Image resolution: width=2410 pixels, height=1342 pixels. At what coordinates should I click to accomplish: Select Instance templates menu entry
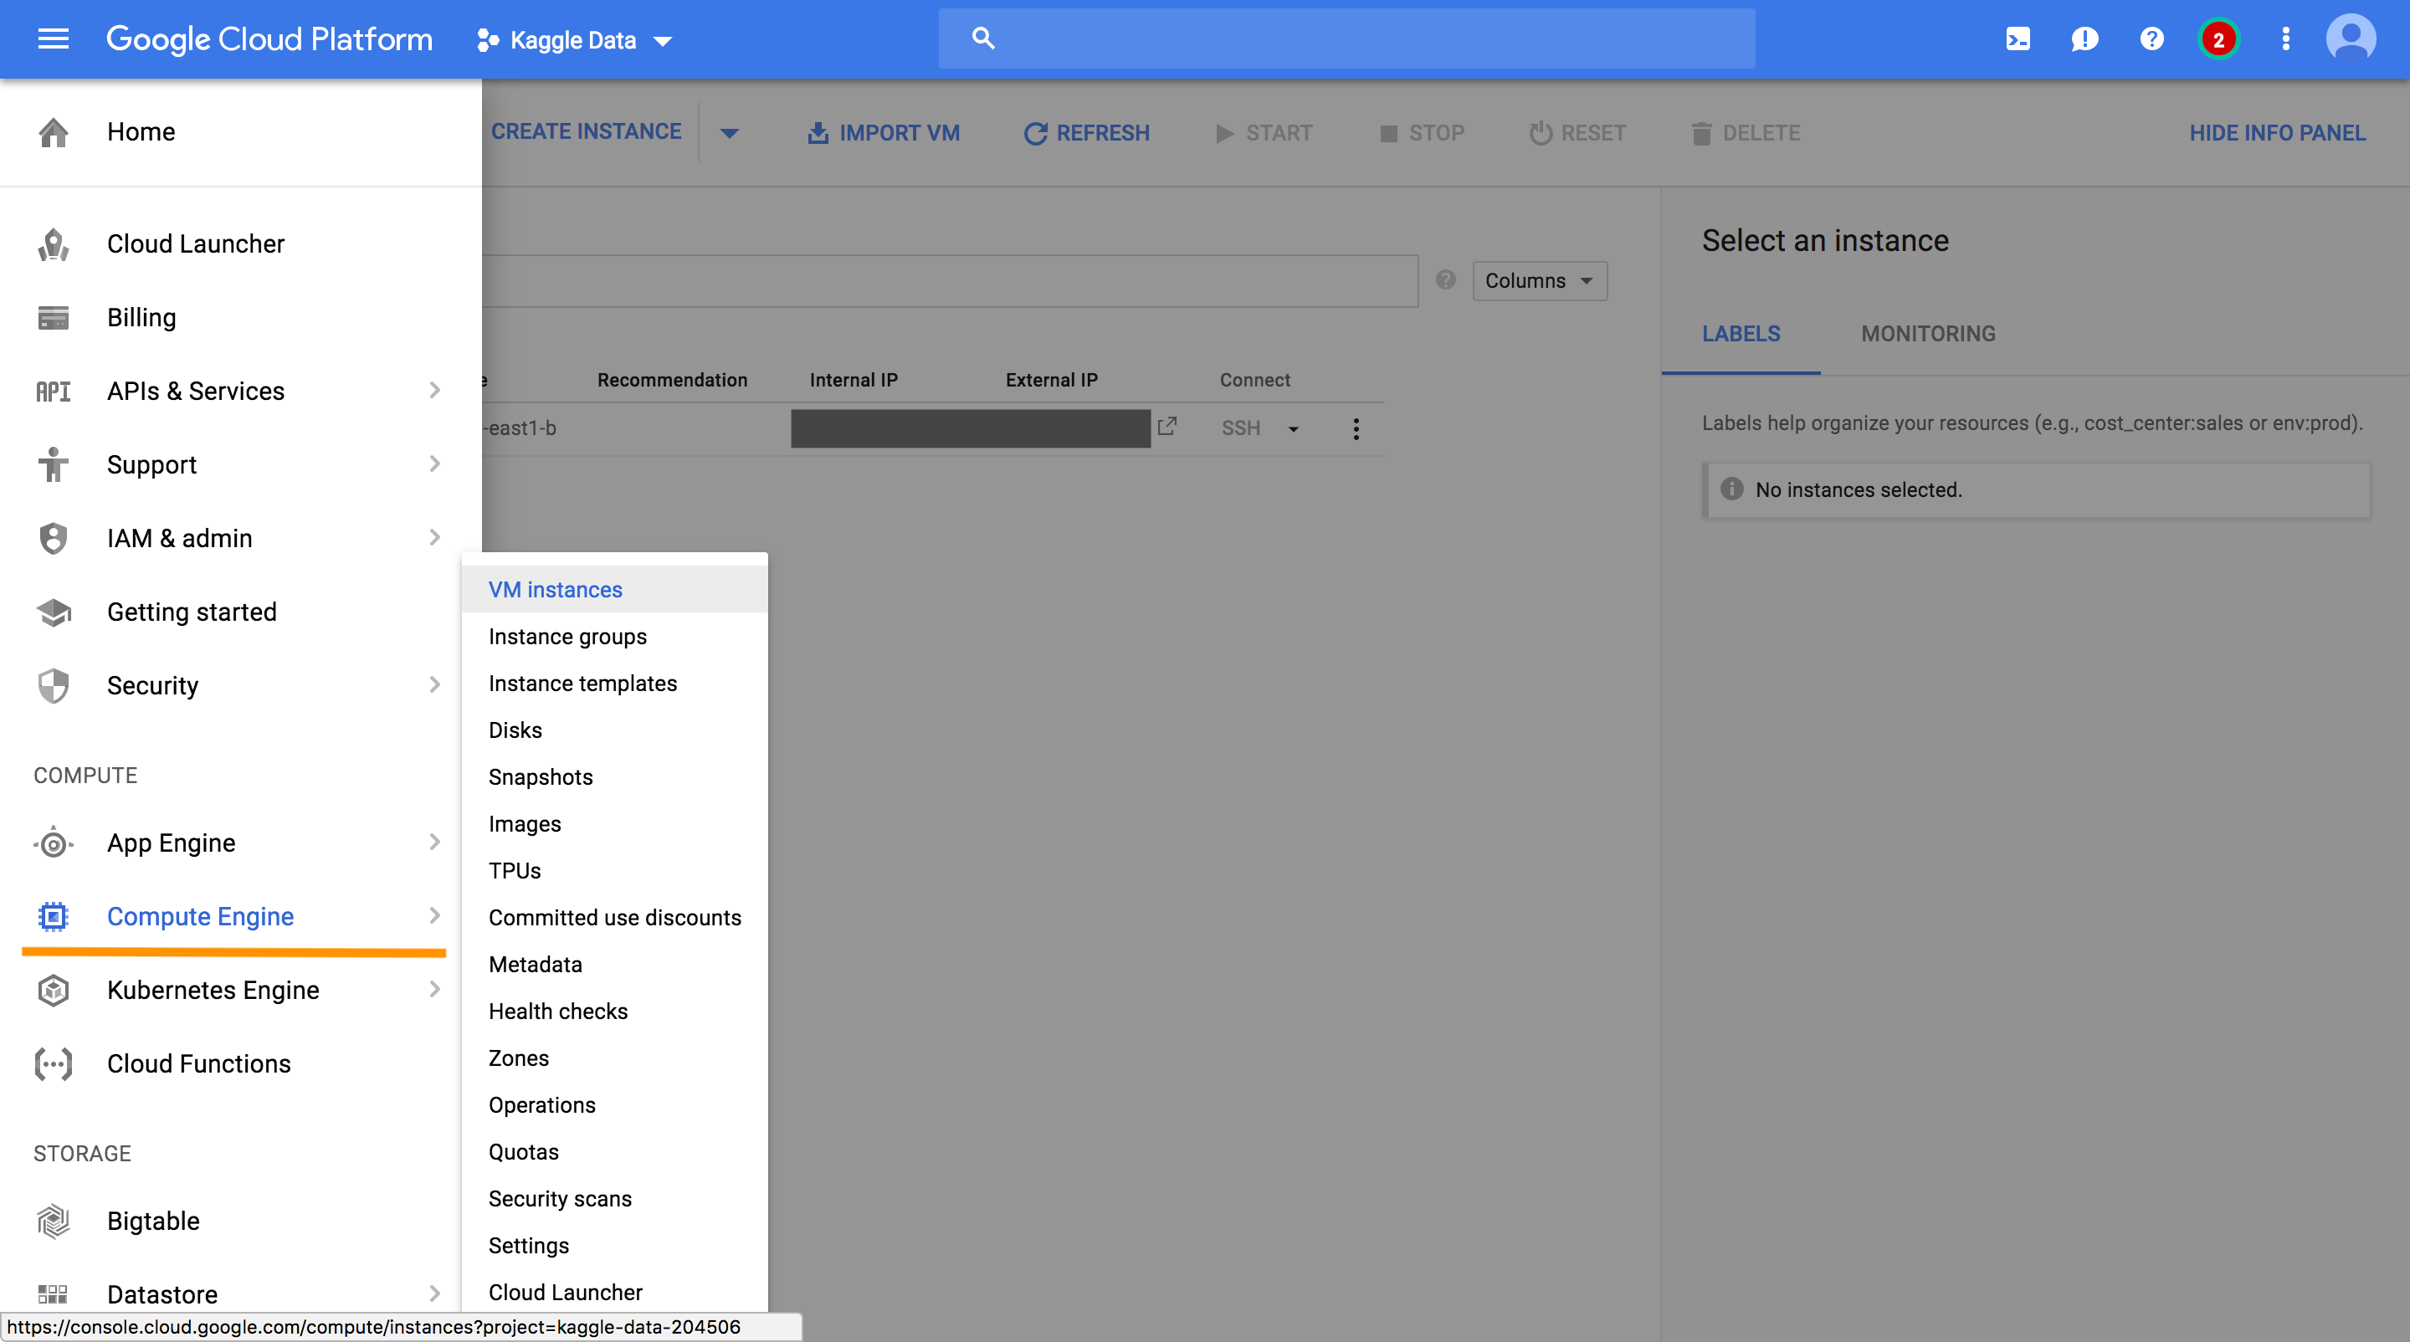pos(615,684)
